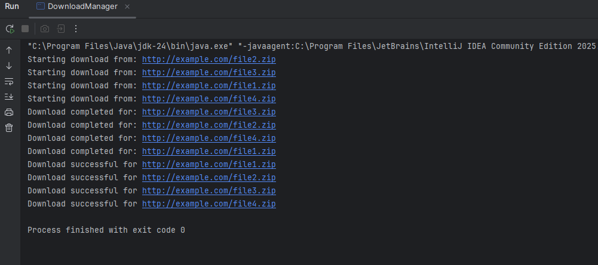
Task: Click the attach/exit arrow icon in toolbar
Action: point(61,29)
